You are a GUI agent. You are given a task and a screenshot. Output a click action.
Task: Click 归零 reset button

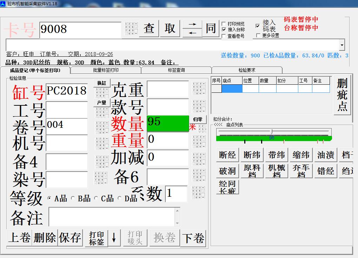(x=198, y=119)
